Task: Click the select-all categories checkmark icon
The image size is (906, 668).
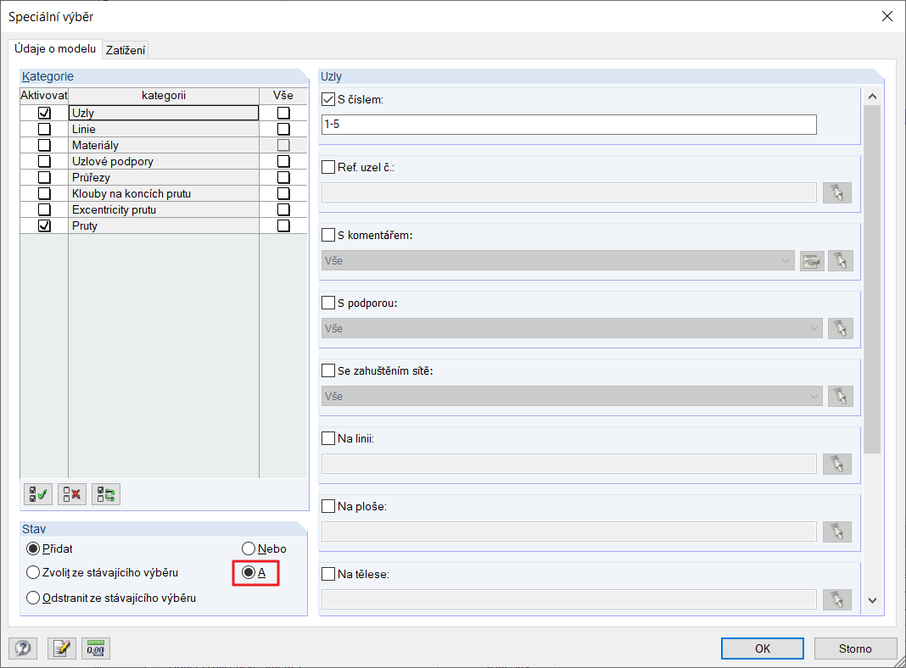Action: pos(38,494)
